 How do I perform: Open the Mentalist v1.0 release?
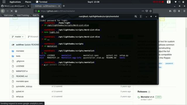pos(147,97)
